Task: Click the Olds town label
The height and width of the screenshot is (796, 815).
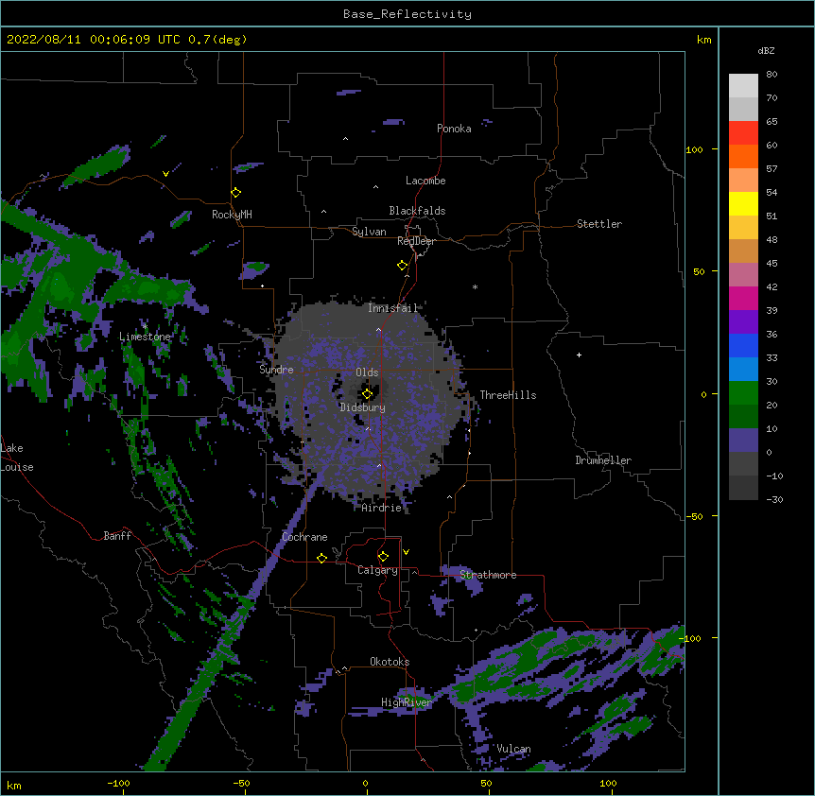Action: pos(367,372)
